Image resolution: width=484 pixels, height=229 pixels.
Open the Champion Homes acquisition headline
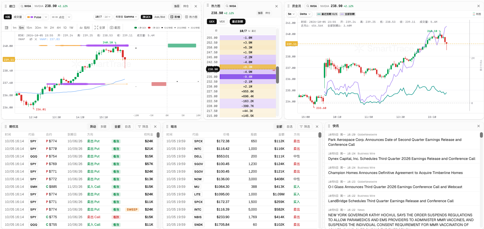[395, 173]
